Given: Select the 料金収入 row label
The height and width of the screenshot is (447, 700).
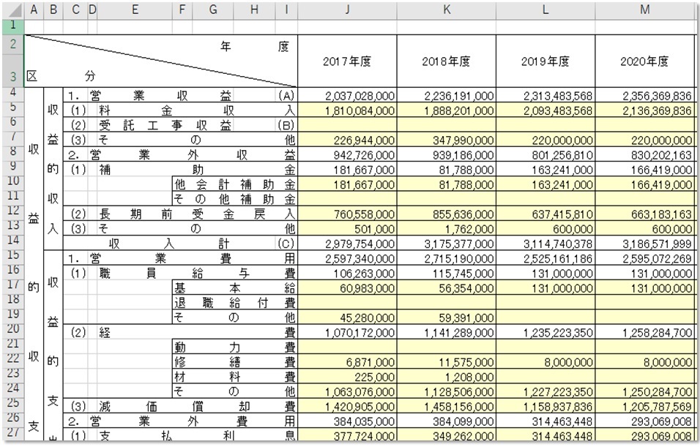Looking at the screenshot, I should tap(180, 110).
